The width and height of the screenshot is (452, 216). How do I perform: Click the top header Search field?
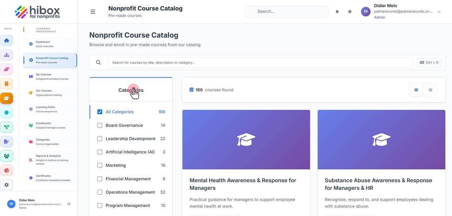point(287,11)
